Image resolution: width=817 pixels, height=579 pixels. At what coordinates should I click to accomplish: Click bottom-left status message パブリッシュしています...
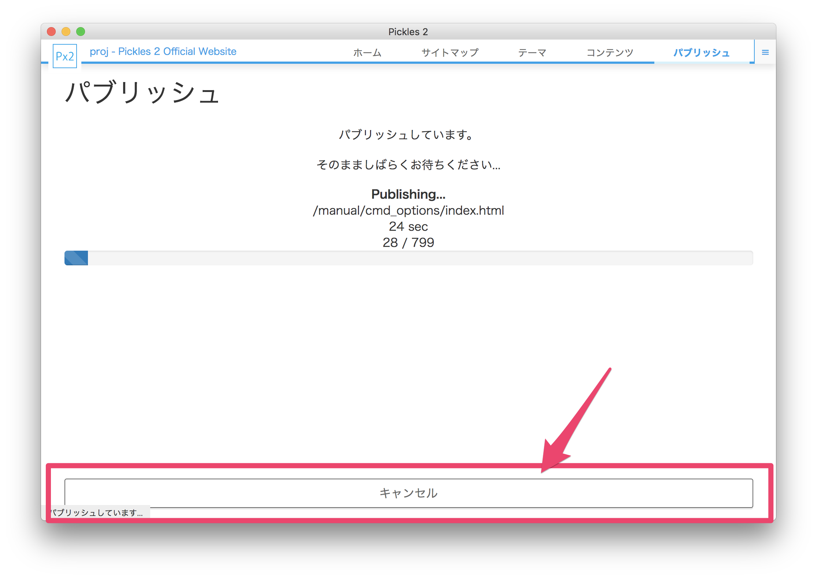point(97,512)
